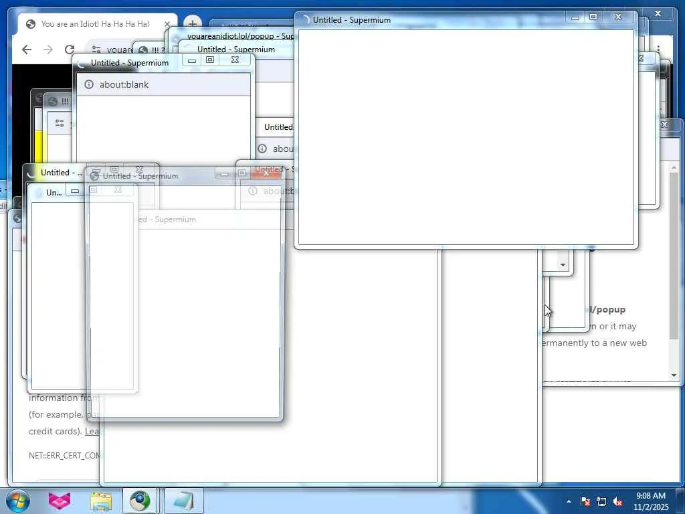Reload the You are an Idiot page
This screenshot has width=685, height=514.
pyautogui.click(x=69, y=50)
